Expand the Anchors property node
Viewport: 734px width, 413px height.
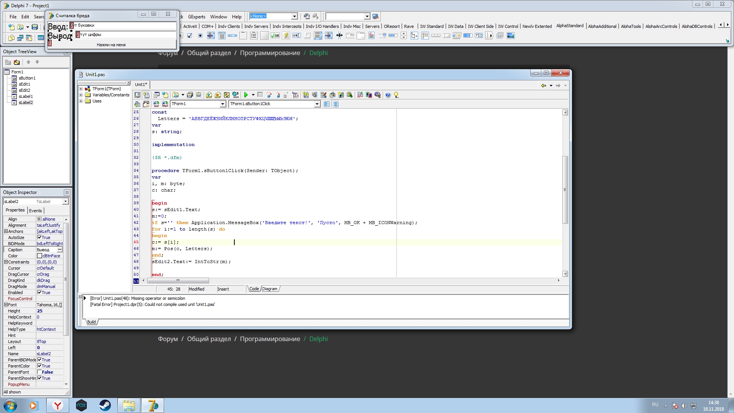click(x=6, y=231)
